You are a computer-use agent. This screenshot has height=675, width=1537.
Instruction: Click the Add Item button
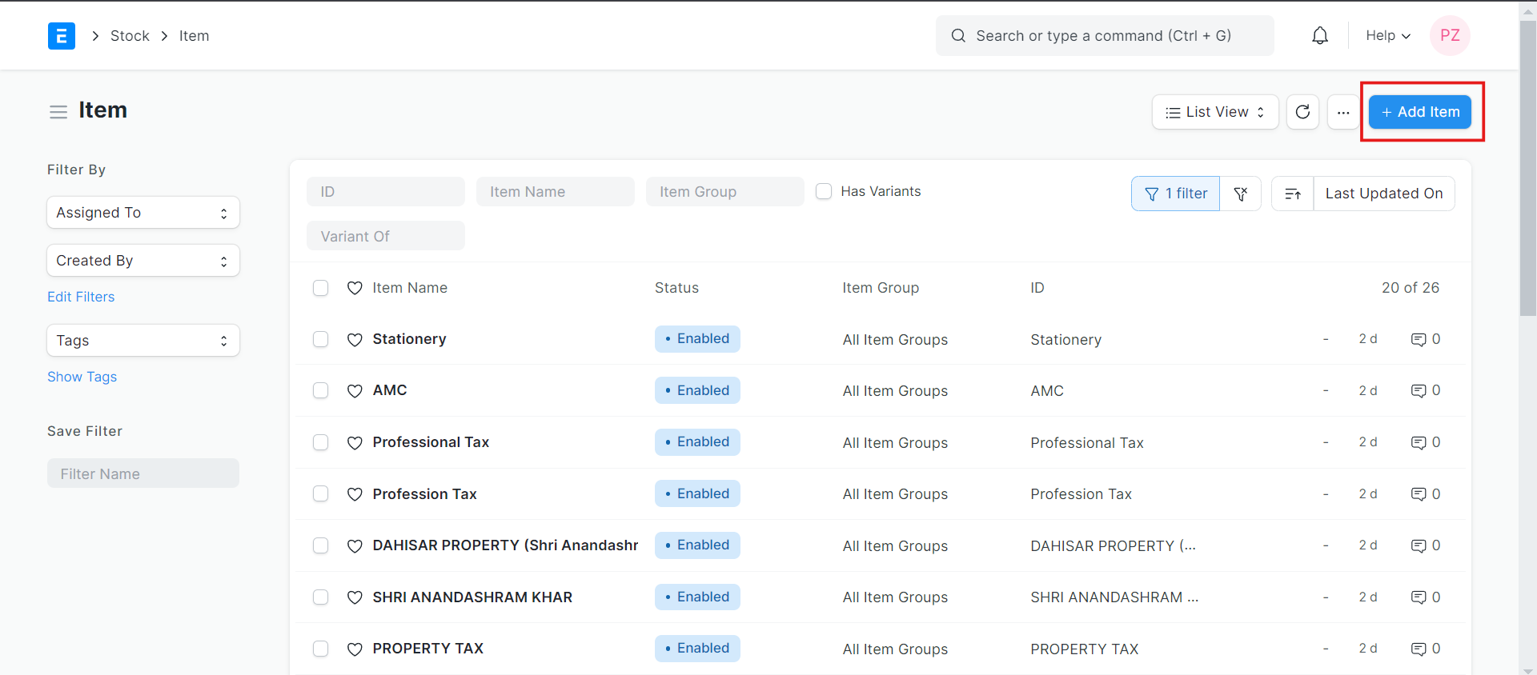click(x=1420, y=112)
